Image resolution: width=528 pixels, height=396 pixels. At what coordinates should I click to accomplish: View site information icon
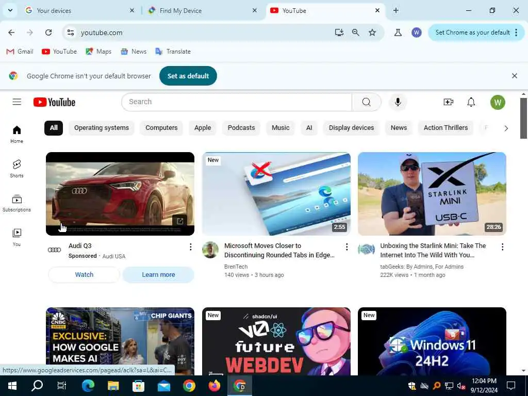pos(70,32)
